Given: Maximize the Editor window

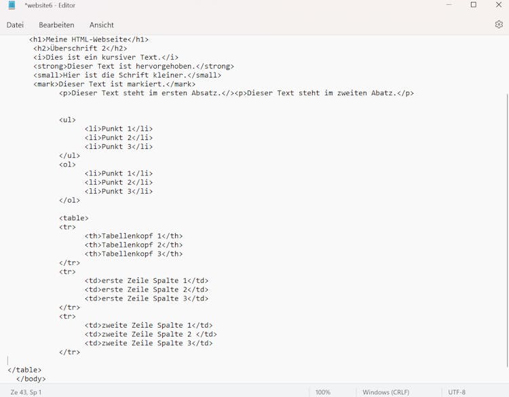Looking at the screenshot, I should 474,5.
